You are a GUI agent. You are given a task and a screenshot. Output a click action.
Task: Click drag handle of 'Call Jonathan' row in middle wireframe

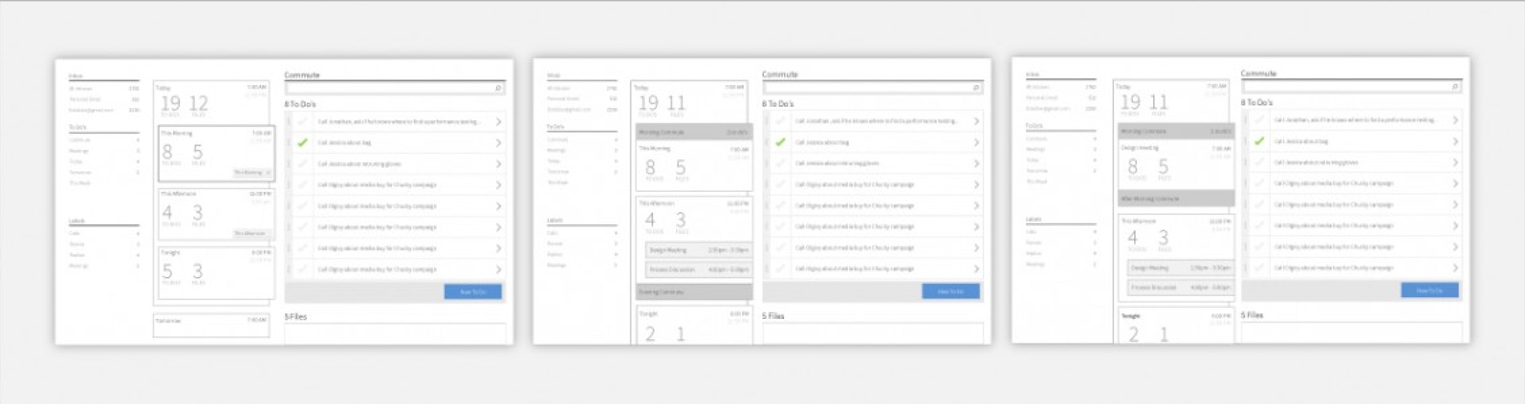tap(767, 121)
